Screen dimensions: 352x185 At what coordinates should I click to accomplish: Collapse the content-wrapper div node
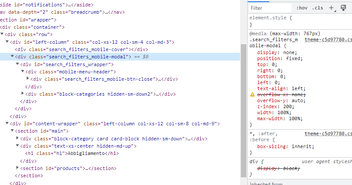[7, 123]
